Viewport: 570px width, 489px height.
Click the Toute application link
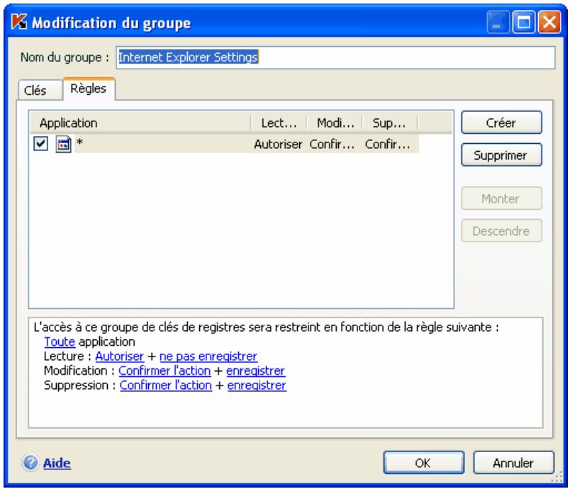(x=60, y=342)
